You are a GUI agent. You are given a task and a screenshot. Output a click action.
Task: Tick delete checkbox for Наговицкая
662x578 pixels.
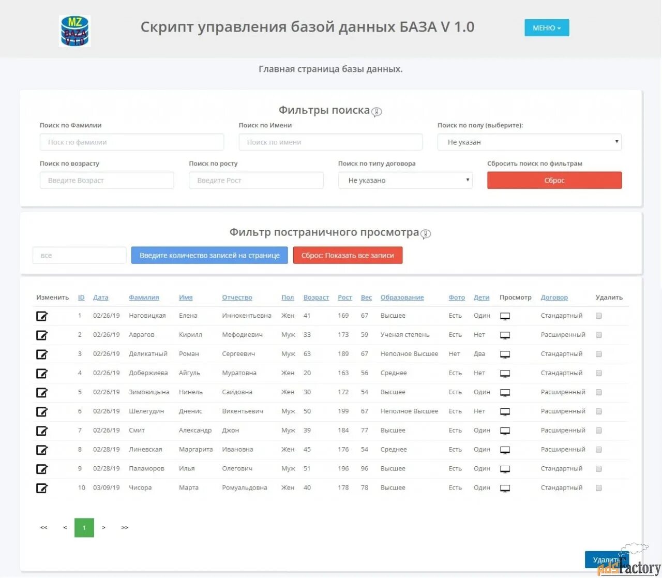point(599,316)
